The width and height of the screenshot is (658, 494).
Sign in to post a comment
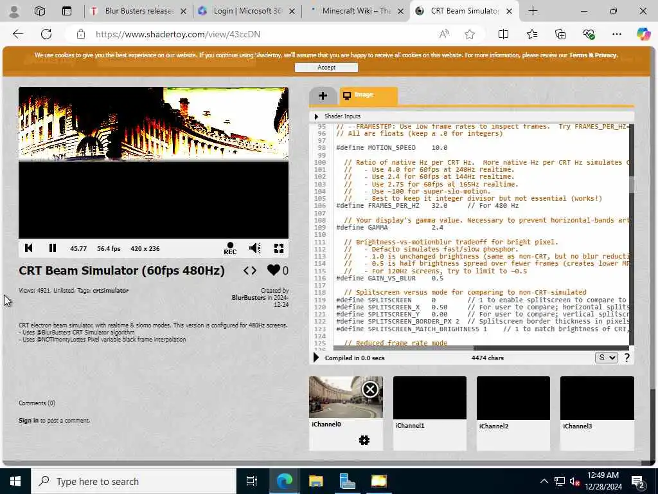click(28, 420)
